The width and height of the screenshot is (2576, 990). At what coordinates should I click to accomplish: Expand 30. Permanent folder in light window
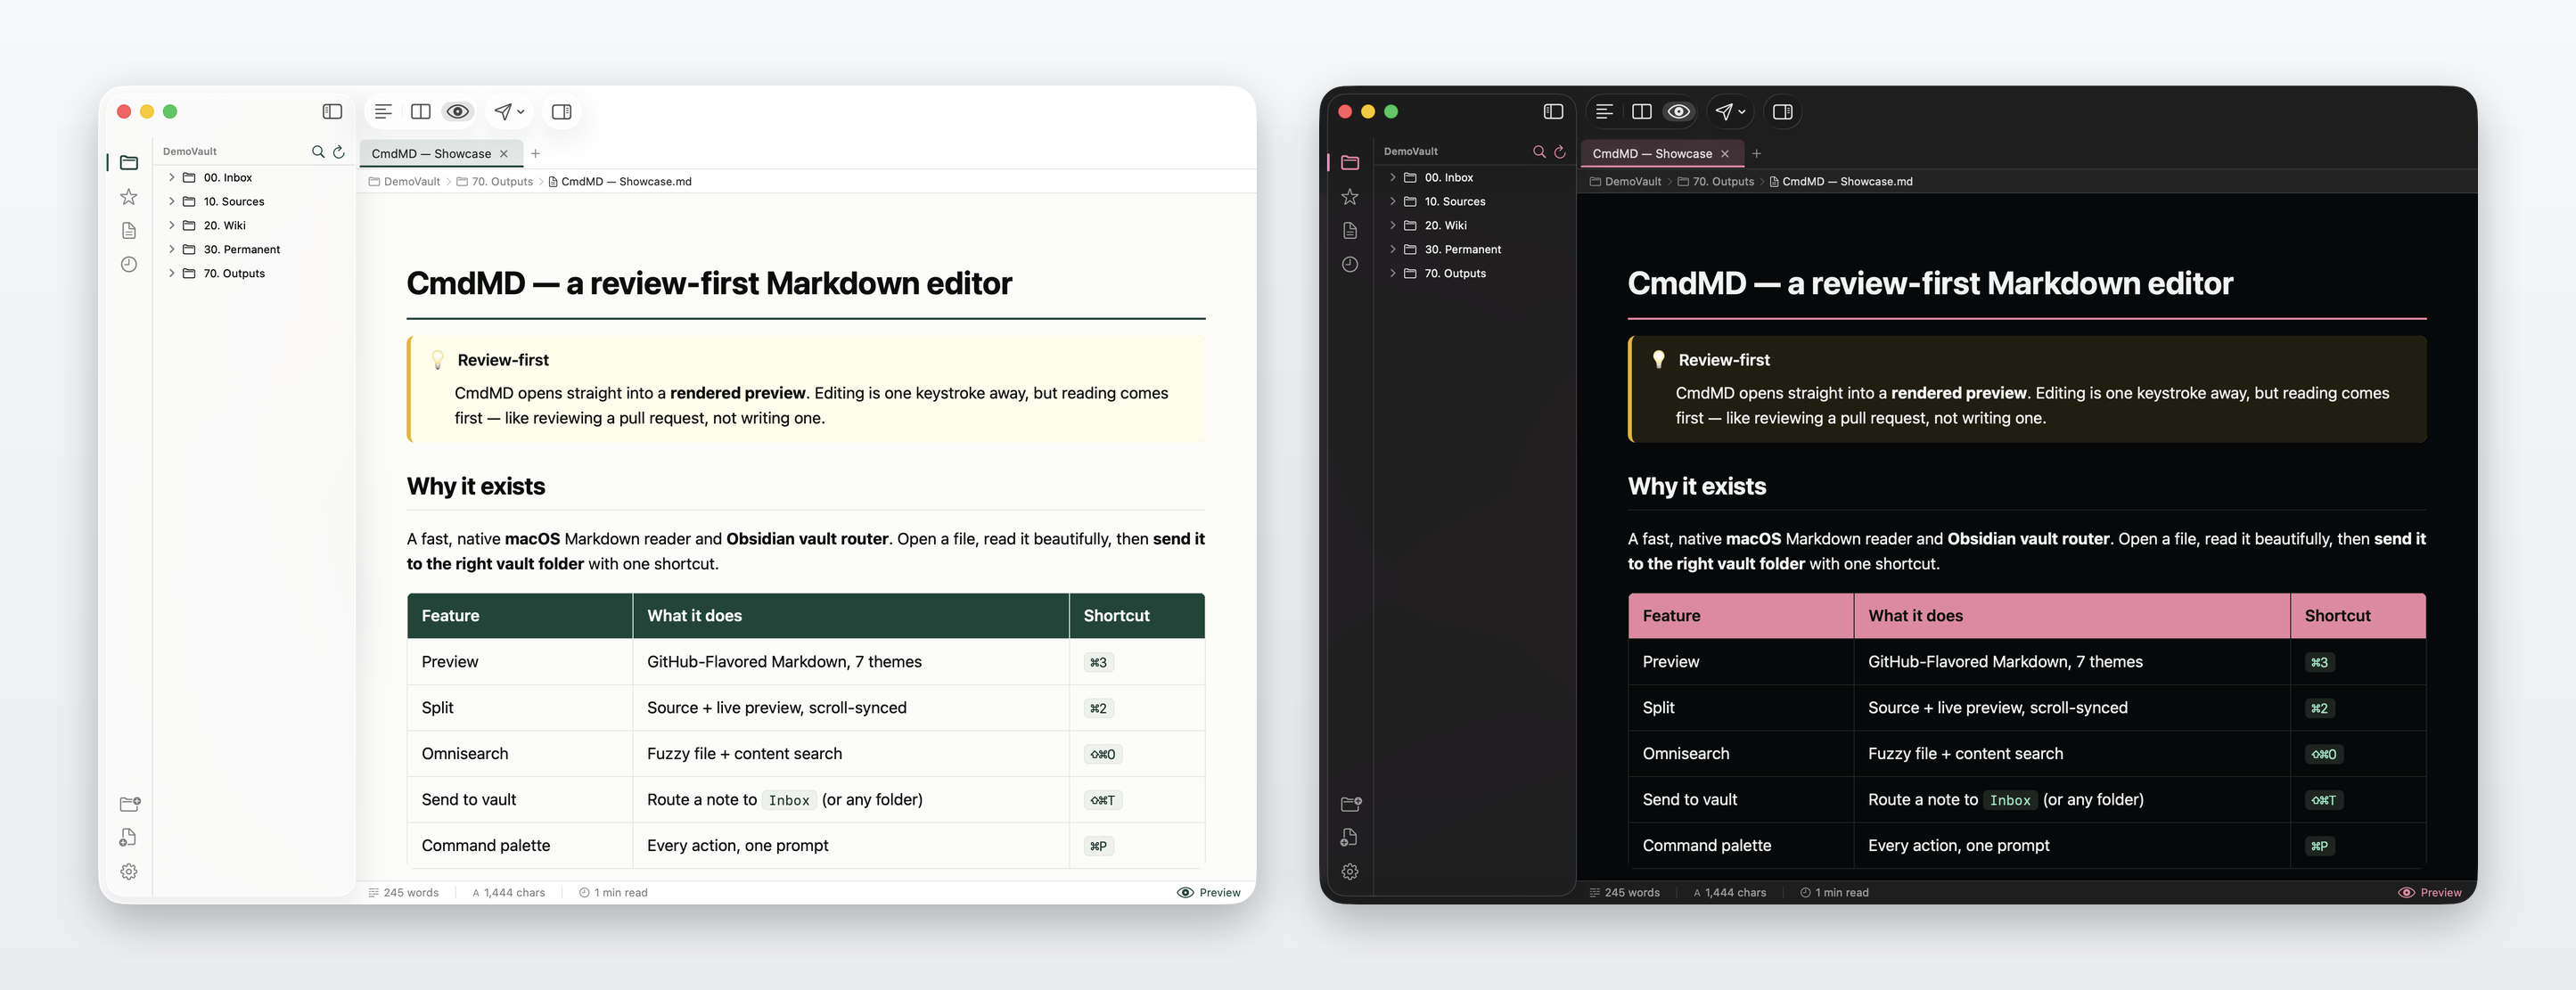pyautogui.click(x=172, y=249)
